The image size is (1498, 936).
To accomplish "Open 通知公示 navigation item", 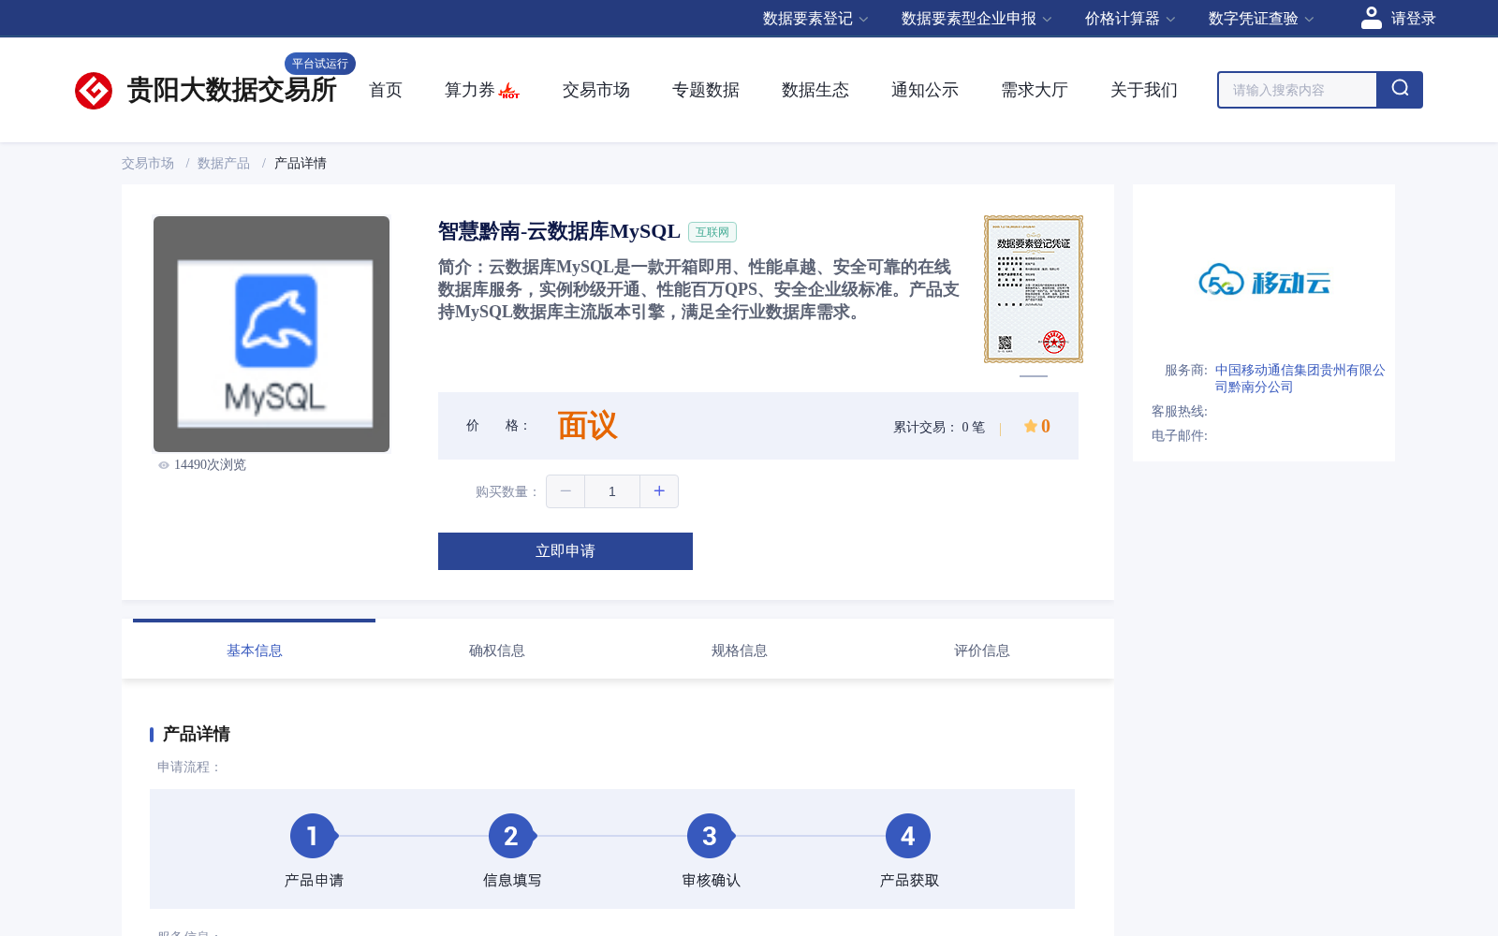I will (925, 90).
